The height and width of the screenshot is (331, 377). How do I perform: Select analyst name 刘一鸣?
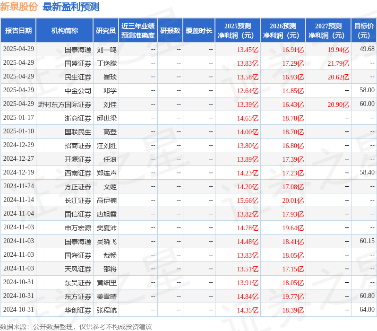(107, 50)
